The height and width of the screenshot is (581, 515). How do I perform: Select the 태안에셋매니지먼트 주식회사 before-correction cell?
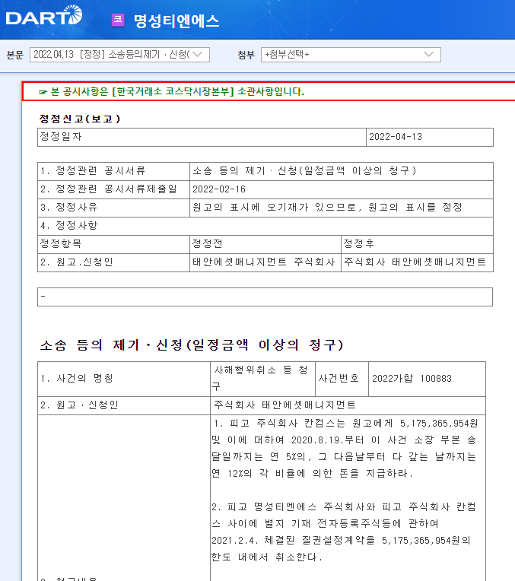[265, 262]
